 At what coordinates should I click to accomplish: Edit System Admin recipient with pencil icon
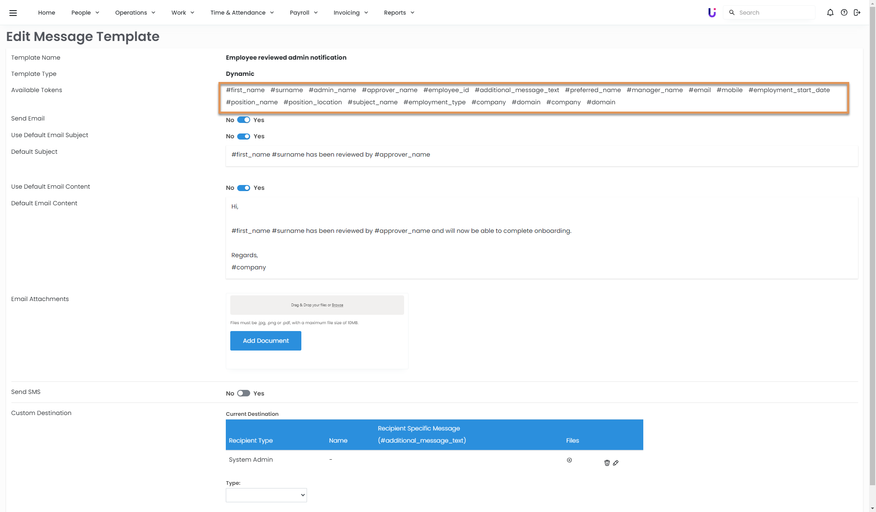[616, 463]
